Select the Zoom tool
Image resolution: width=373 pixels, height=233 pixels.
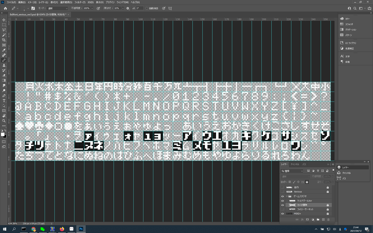pos(4,121)
